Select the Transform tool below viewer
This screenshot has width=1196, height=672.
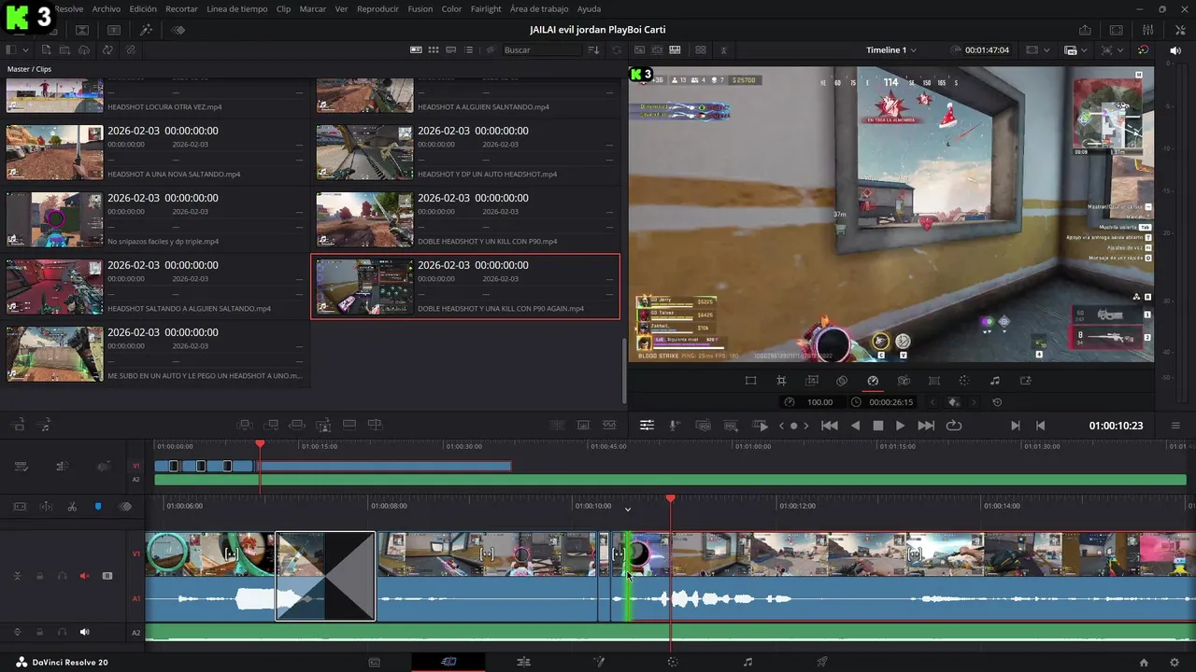tap(750, 381)
